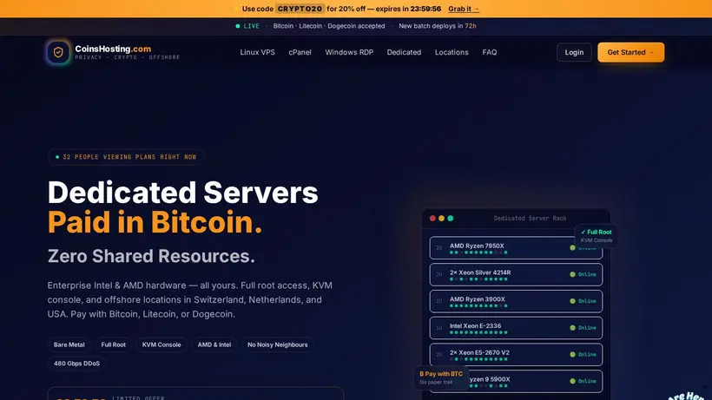View the Locations page
The width and height of the screenshot is (712, 400).
click(452, 52)
